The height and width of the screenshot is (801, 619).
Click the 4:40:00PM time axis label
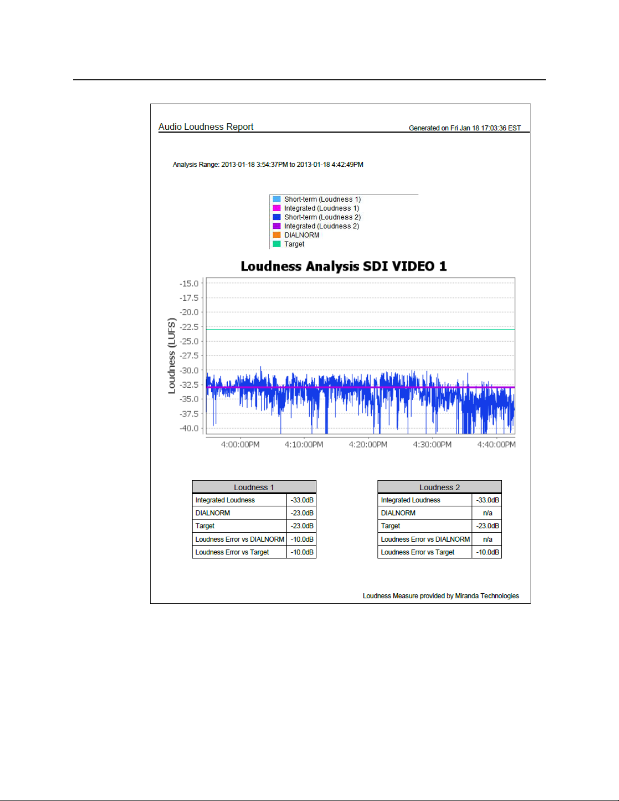(x=496, y=445)
